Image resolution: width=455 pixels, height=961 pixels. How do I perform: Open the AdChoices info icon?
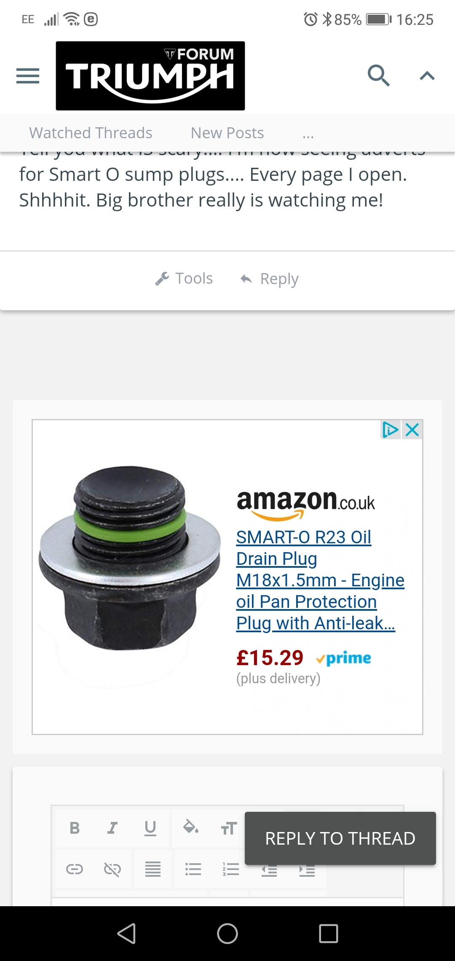pos(391,430)
